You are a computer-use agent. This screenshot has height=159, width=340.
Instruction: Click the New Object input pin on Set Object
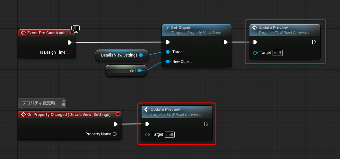tap(168, 62)
